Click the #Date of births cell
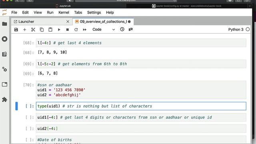 (x=141, y=140)
